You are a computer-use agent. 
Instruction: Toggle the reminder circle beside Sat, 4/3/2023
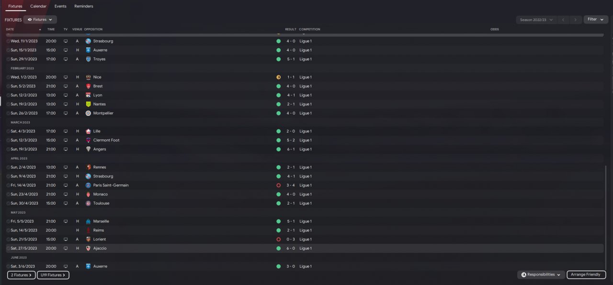tap(8, 131)
